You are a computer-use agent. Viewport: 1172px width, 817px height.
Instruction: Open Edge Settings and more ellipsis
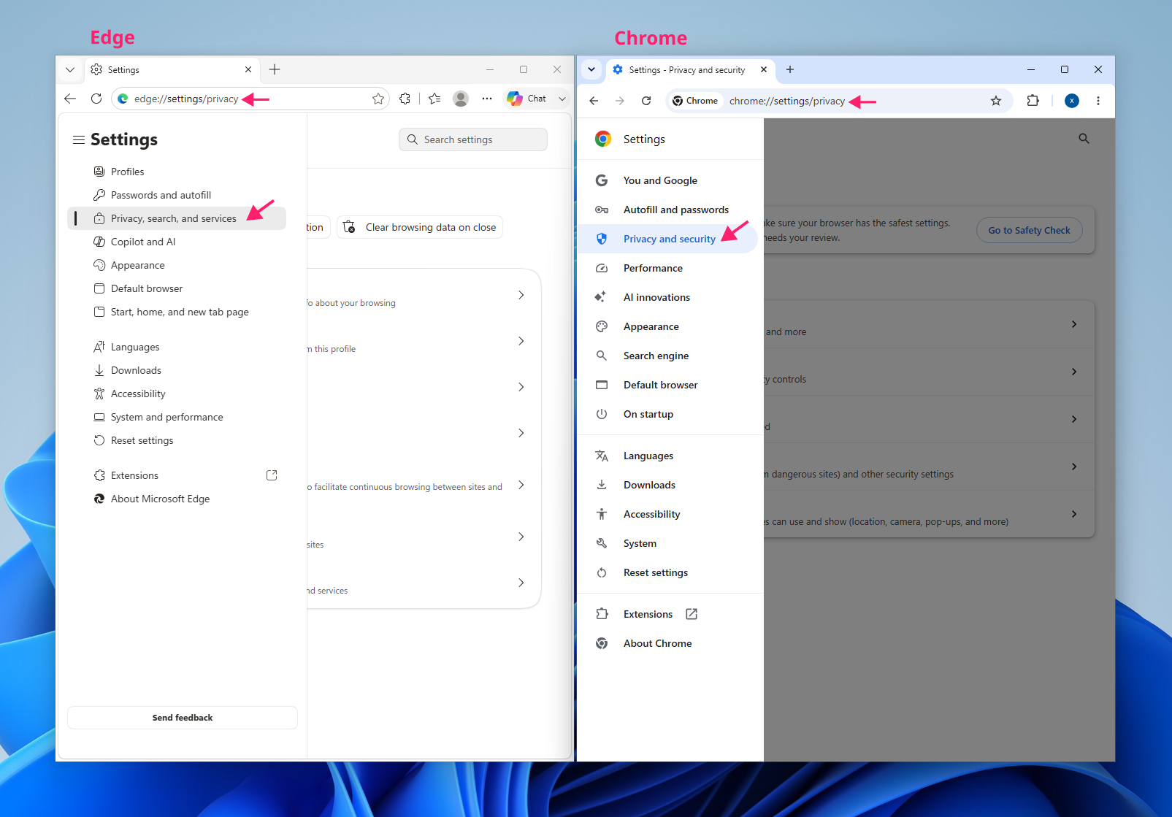[487, 99]
